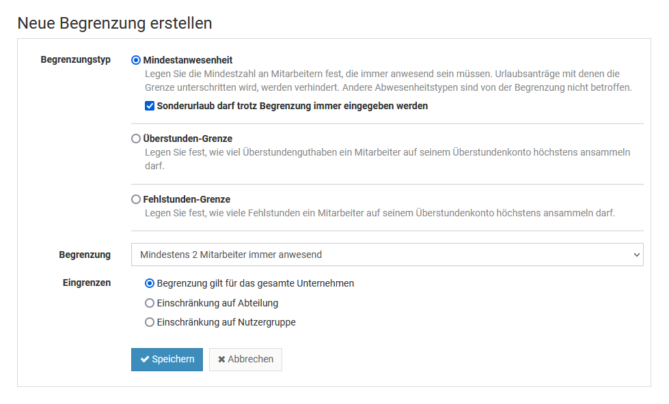Pick the Fehlstunden-Grenze radio button

point(136,199)
